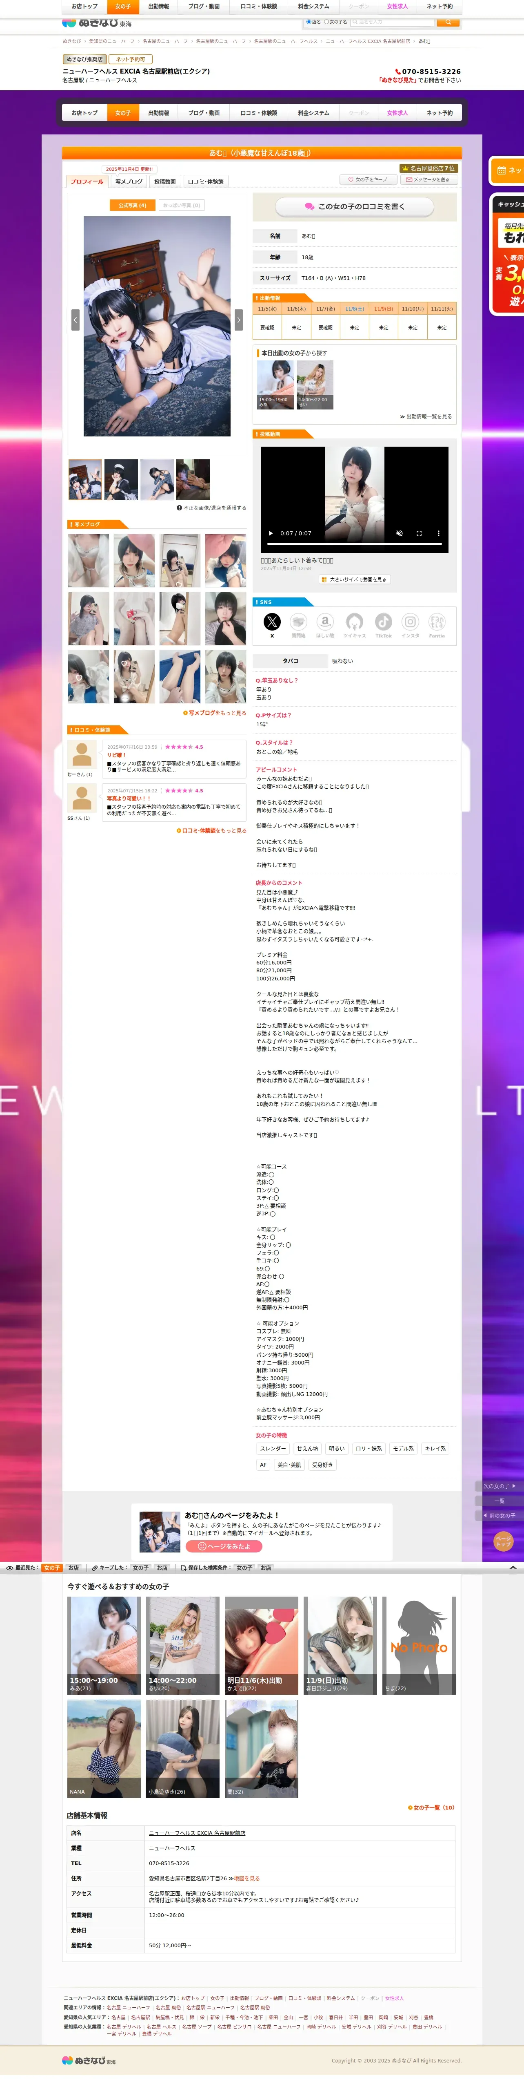Image resolution: width=524 pixels, height=2087 pixels.
Task: Click the 11/9(日) schedule date header
Action: pyautogui.click(x=383, y=309)
